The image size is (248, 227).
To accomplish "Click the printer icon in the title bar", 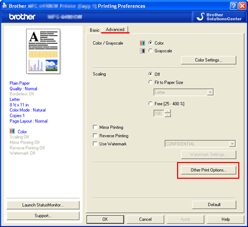I will [4, 6].
